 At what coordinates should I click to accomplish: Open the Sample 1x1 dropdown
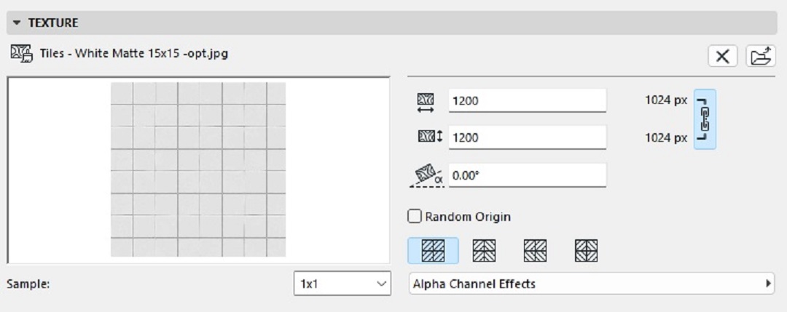(342, 284)
